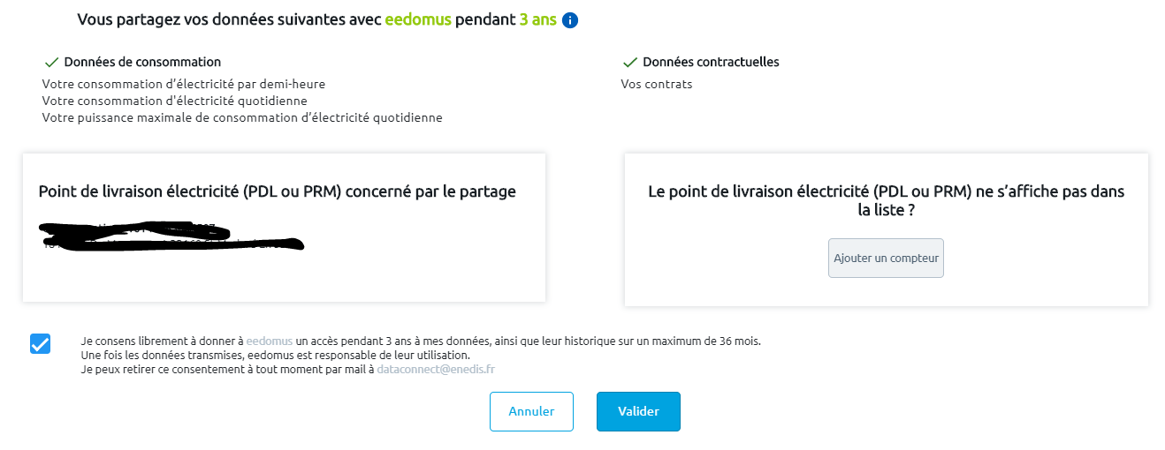Viewport: 1165px width, 450px height.
Task: Click the Point de livraison concerné card title
Action: tap(278, 191)
